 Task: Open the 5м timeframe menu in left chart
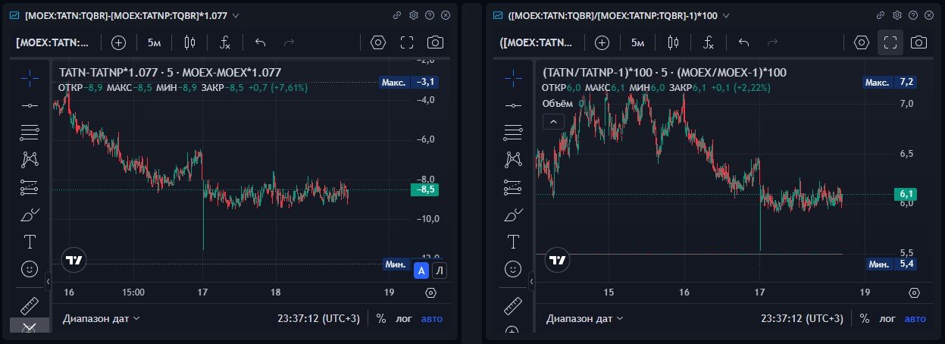click(x=155, y=42)
